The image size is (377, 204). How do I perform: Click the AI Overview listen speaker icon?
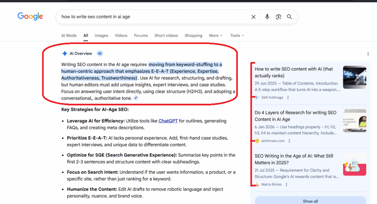pyautogui.click(x=100, y=53)
